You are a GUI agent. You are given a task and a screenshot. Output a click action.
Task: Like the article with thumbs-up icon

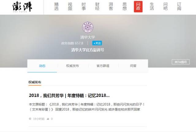pyautogui.click(x=48, y=119)
